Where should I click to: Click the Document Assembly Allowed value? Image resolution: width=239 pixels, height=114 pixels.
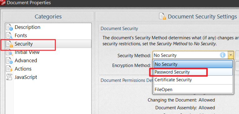coord(207,108)
